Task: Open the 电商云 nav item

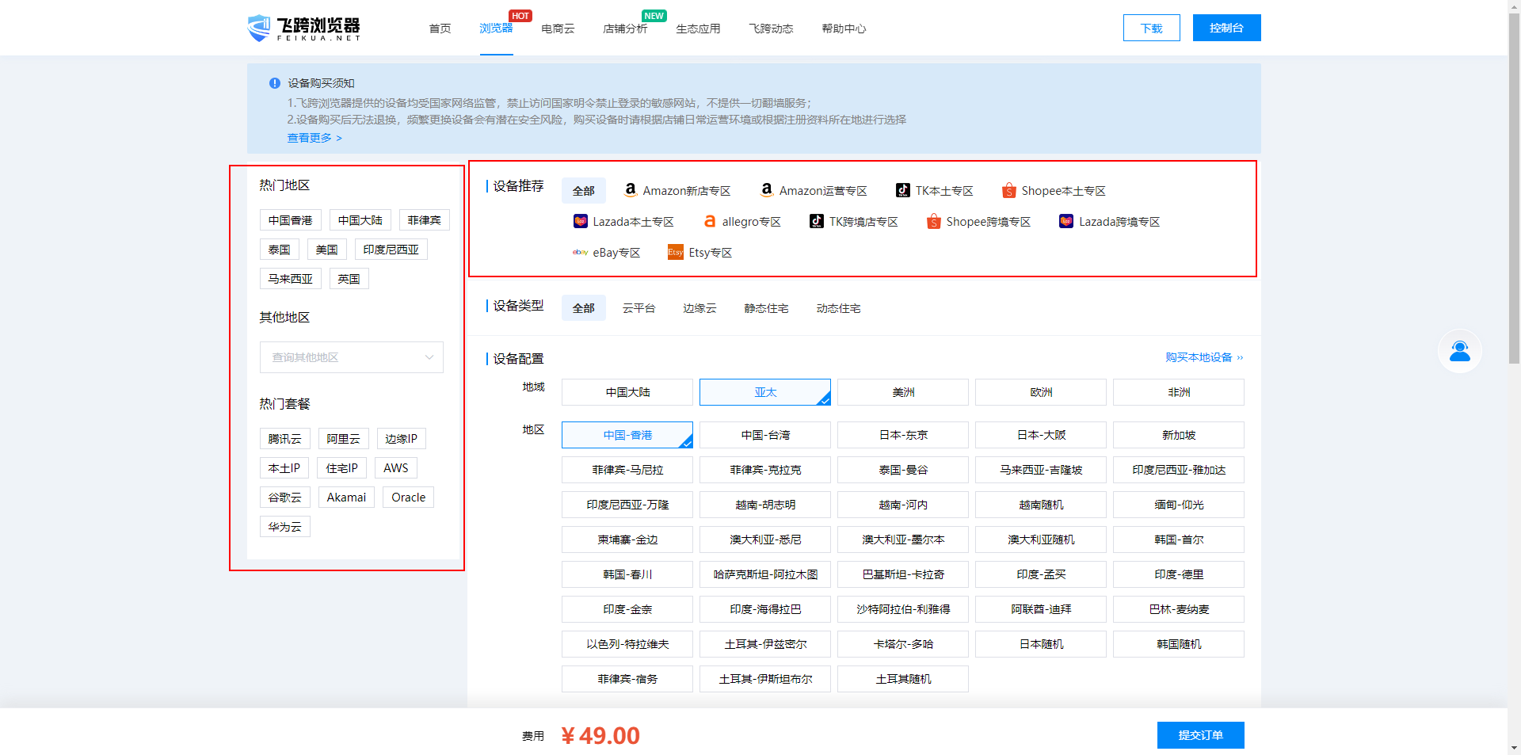Action: coord(558,29)
